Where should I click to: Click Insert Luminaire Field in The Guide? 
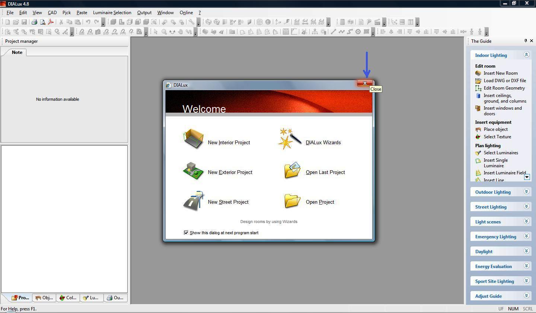[x=505, y=173]
